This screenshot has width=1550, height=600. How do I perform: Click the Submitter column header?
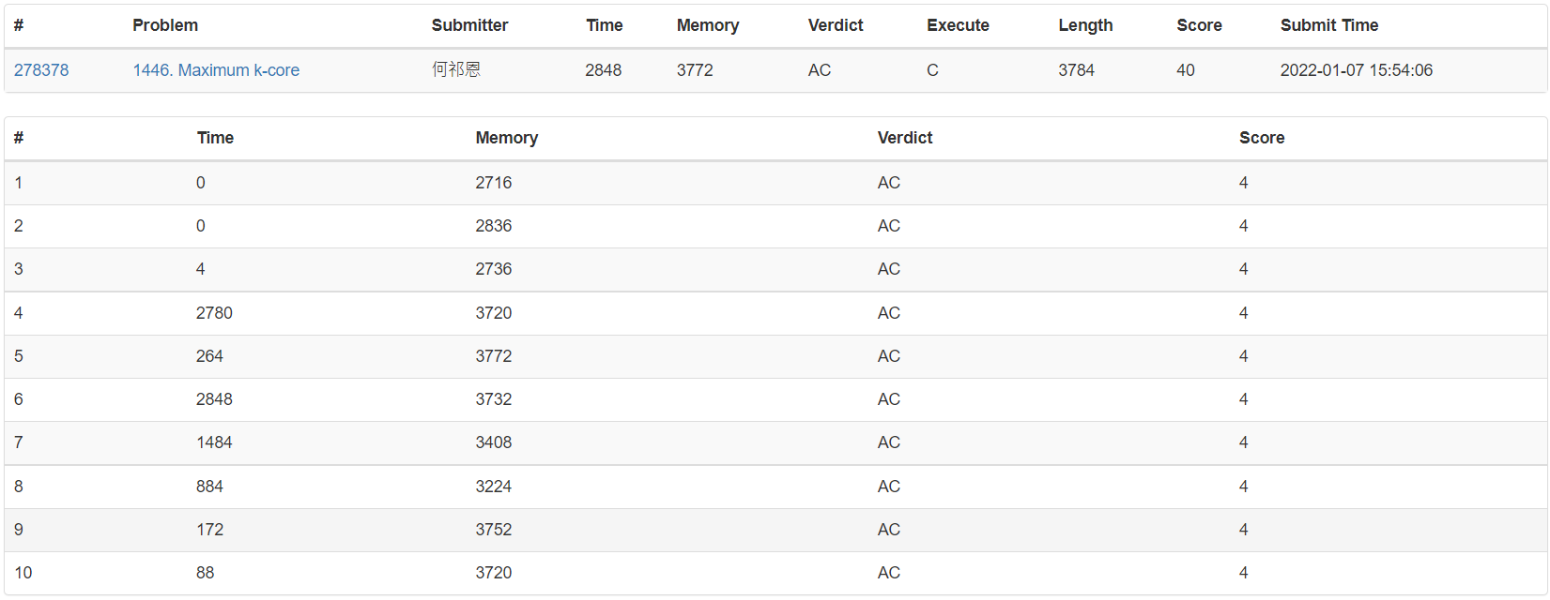(x=469, y=25)
